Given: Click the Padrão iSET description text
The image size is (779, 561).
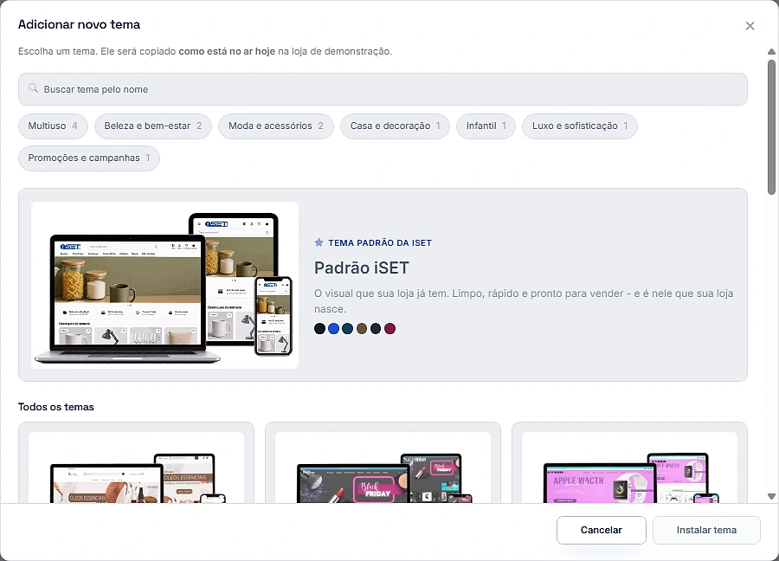Looking at the screenshot, I should coord(524,301).
